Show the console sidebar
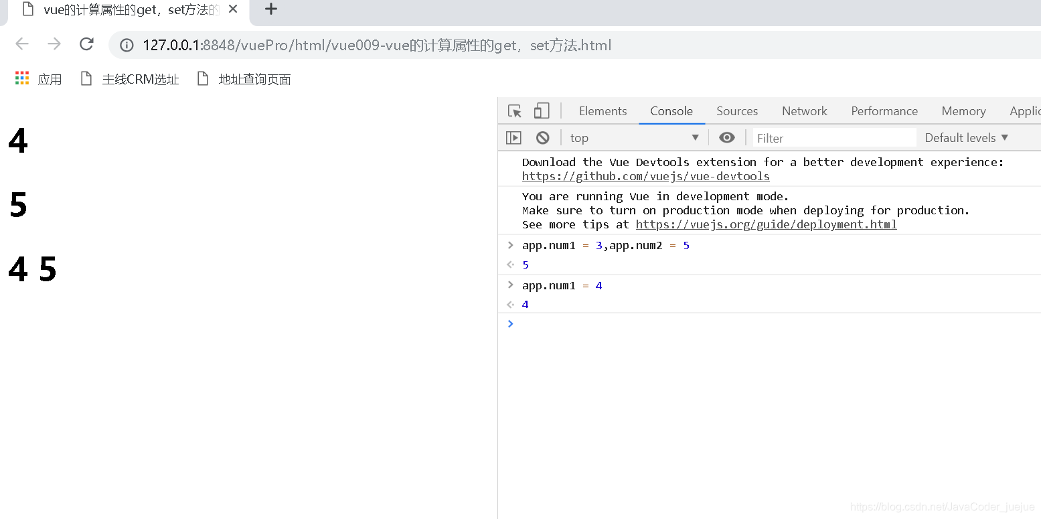 click(x=513, y=137)
